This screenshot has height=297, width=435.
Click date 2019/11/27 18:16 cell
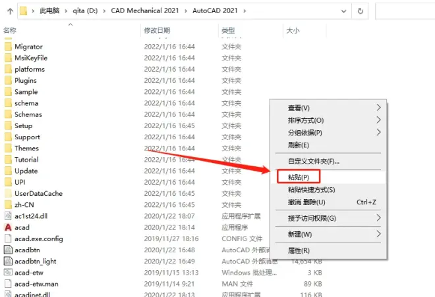171,239
